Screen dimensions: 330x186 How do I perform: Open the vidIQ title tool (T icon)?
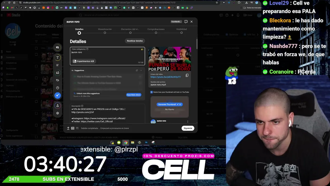click(x=57, y=57)
